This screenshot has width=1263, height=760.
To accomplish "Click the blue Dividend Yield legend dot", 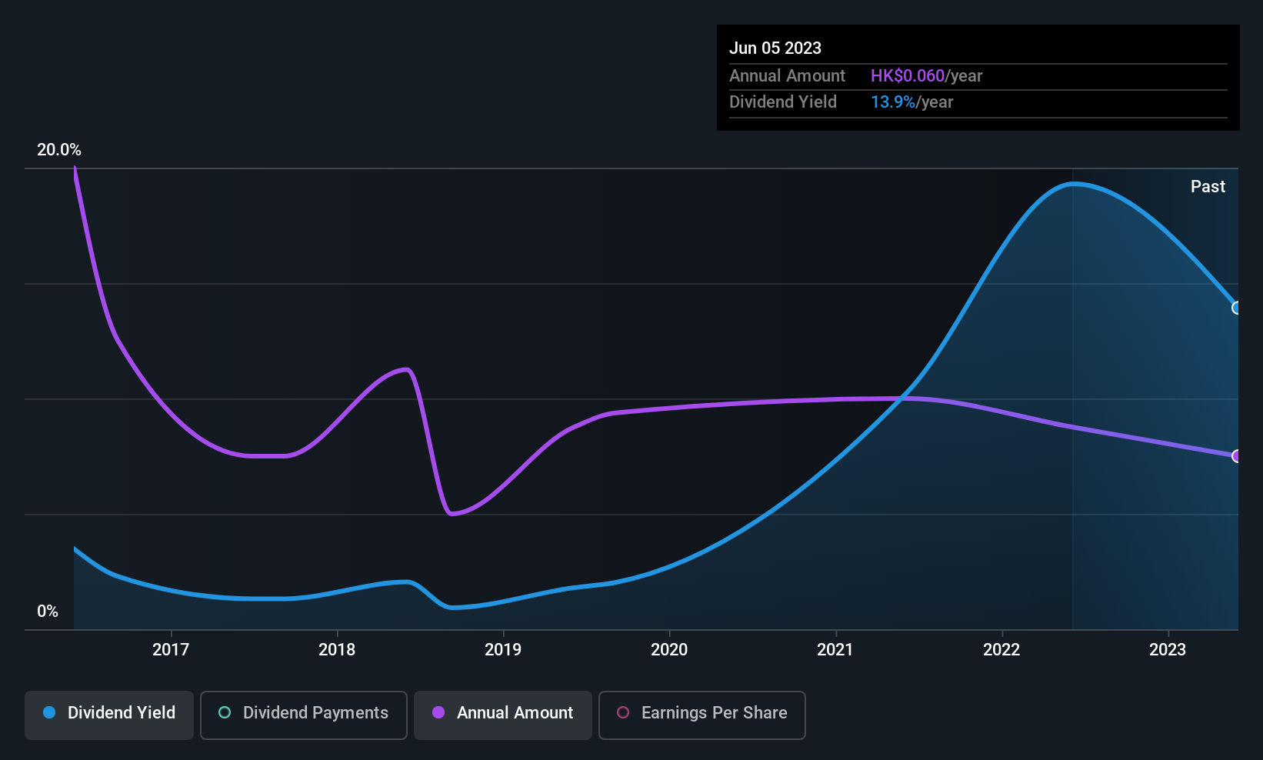I will click(x=49, y=712).
